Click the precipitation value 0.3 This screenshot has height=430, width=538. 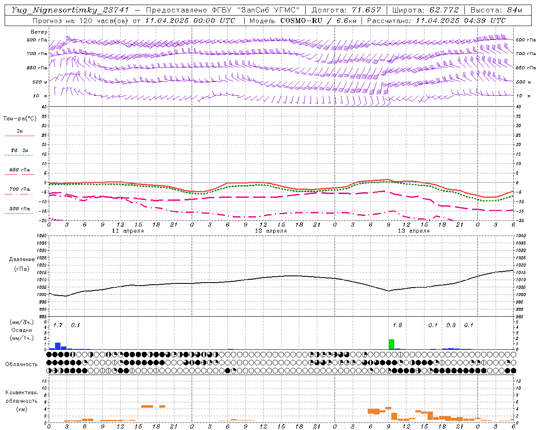click(x=451, y=325)
